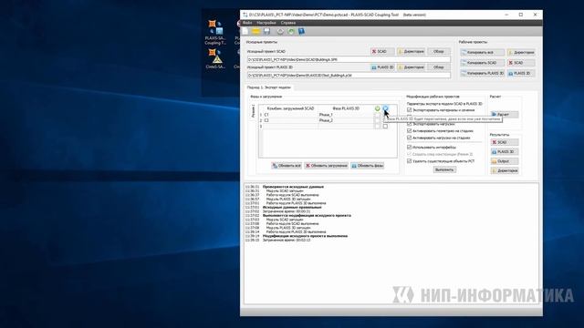The width and height of the screenshot is (584, 328).
Task: Select the Phase_2 cell
Action: [346, 120]
